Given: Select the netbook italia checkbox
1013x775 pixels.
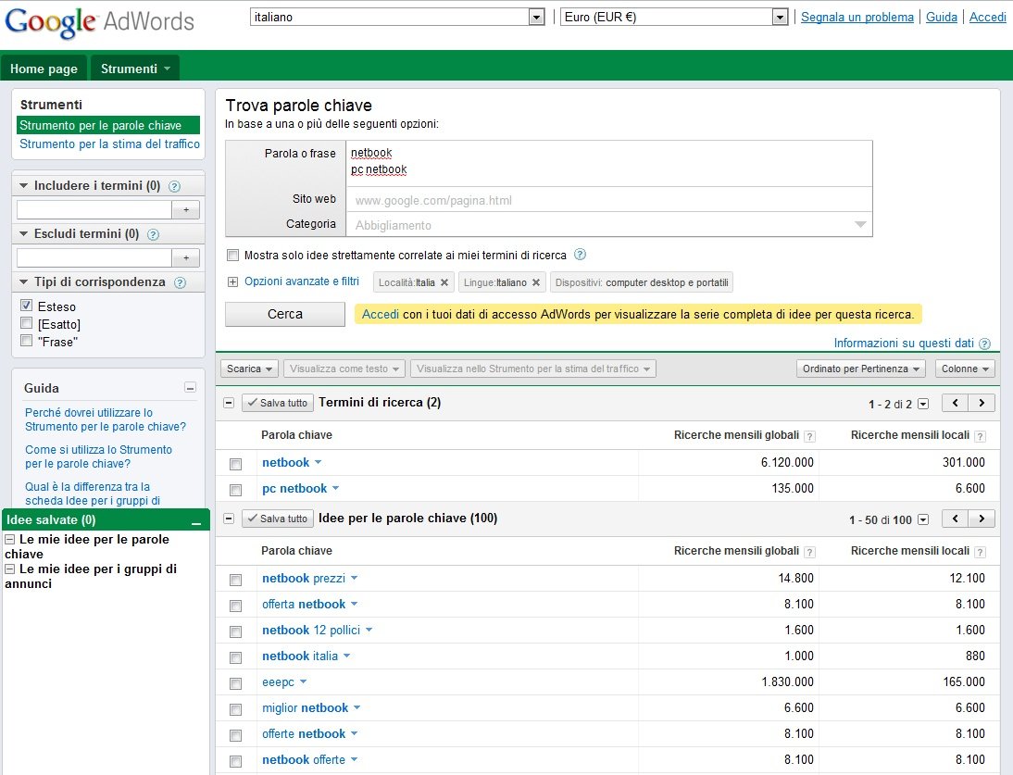Looking at the screenshot, I should click(236, 657).
